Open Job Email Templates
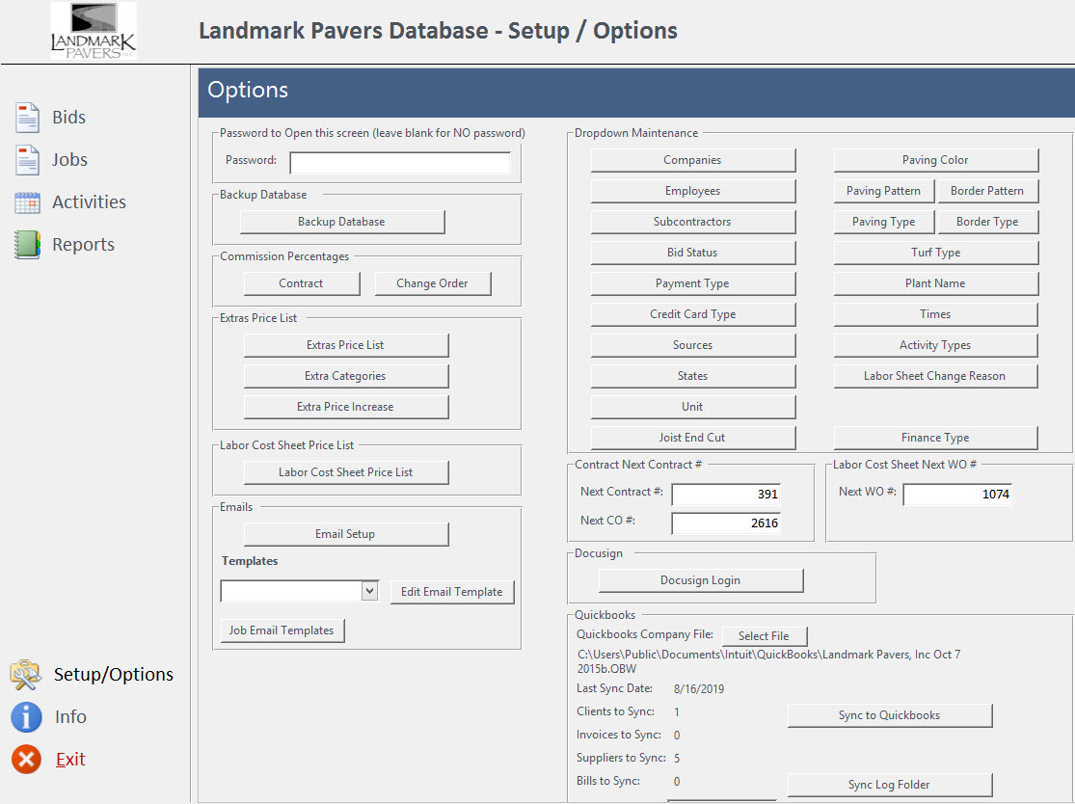 tap(282, 630)
